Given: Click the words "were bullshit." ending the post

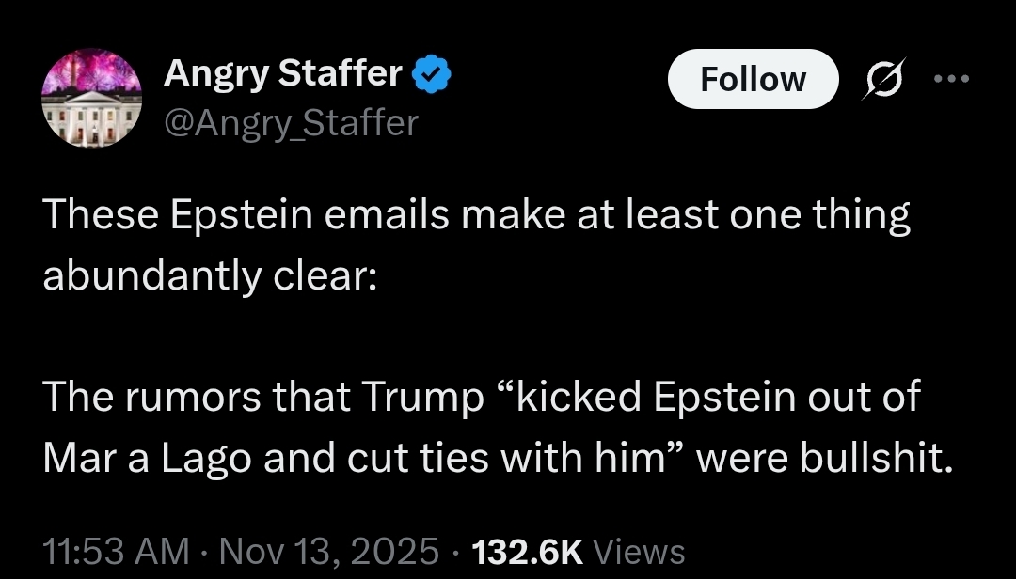Looking at the screenshot, I should coord(825,459).
